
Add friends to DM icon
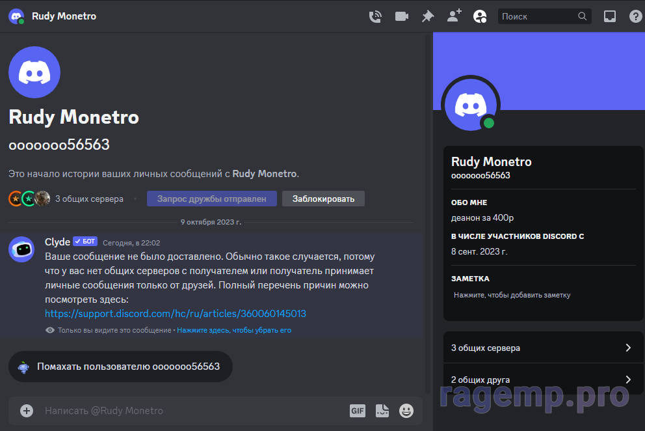point(454,16)
